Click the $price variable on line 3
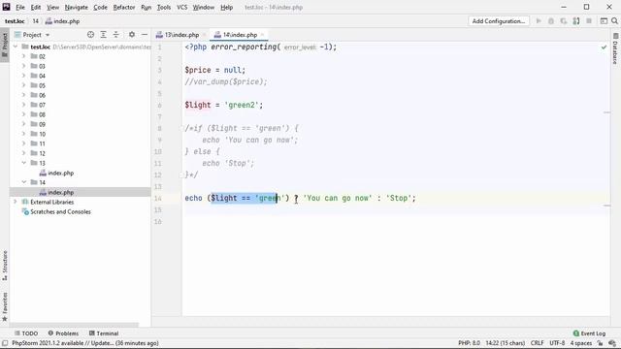621x349 pixels. [x=198, y=70]
